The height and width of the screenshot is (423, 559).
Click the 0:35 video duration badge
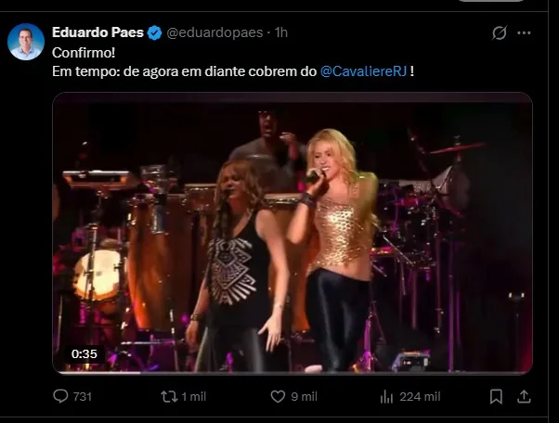84,354
